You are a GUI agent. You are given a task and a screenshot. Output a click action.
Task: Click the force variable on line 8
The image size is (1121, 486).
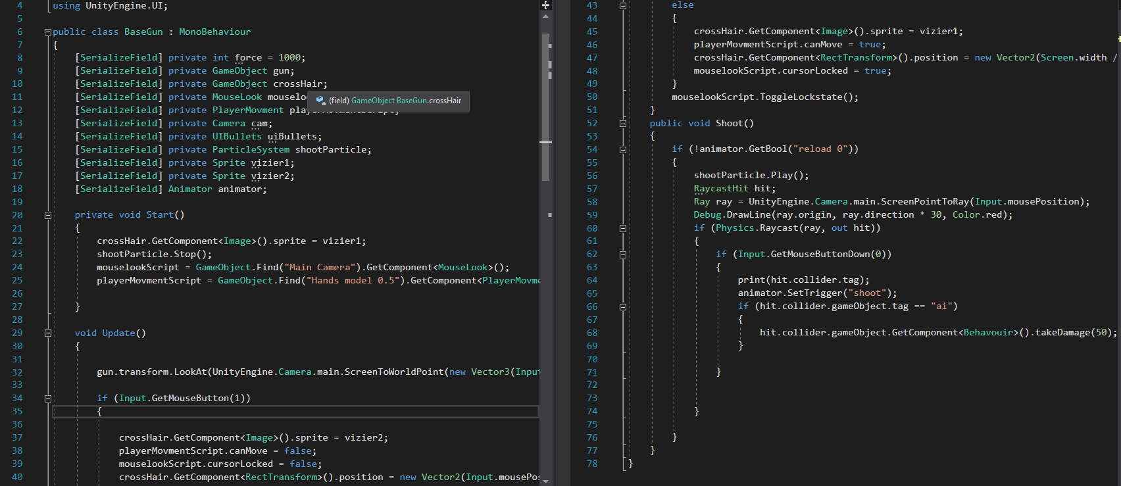tap(248, 58)
